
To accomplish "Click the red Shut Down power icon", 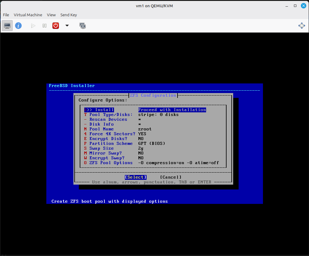I will [56, 26].
